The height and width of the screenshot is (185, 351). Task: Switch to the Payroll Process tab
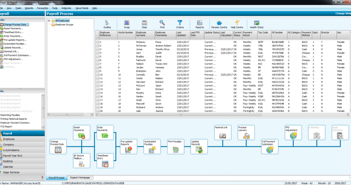[x=56, y=178]
